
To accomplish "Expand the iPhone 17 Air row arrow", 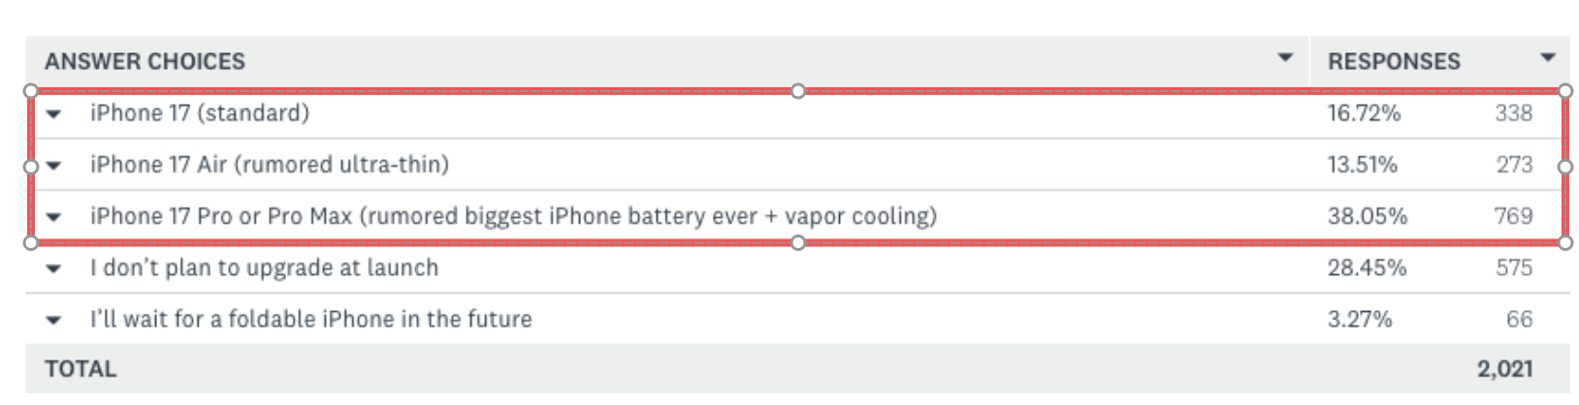I will pos(54,166).
